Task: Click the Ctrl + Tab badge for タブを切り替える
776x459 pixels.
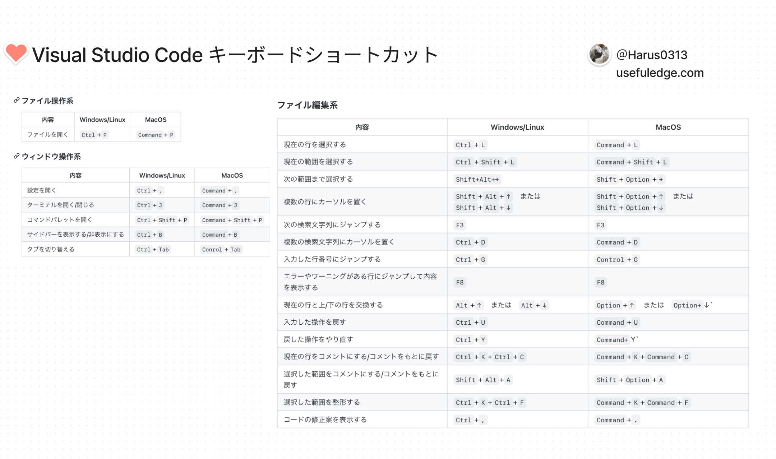Action: tap(152, 249)
